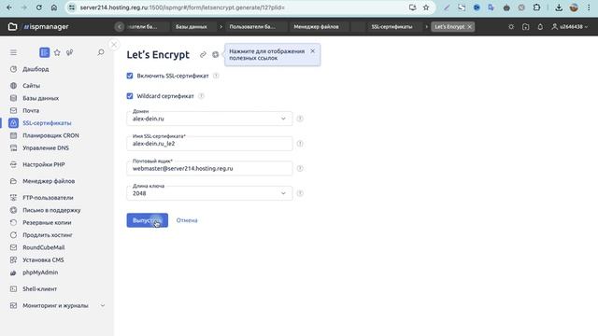Open Письмо в поддержку in sidebar
The height and width of the screenshot is (336, 598).
click(51, 210)
